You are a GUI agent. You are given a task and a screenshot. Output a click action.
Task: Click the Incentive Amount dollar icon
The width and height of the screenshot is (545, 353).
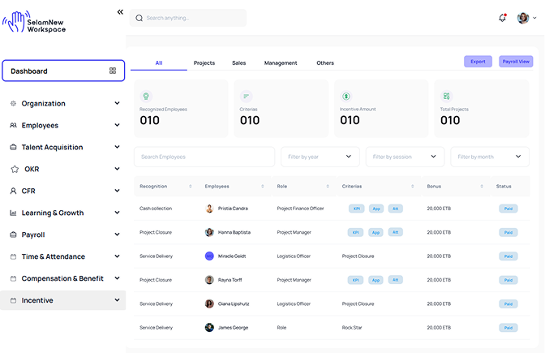(346, 96)
